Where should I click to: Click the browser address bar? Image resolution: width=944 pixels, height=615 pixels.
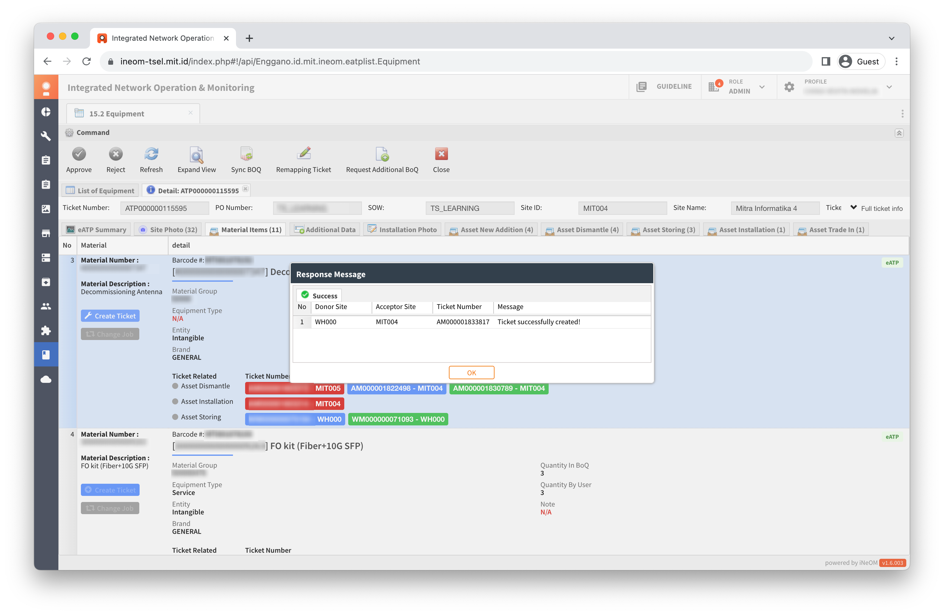tap(456, 61)
